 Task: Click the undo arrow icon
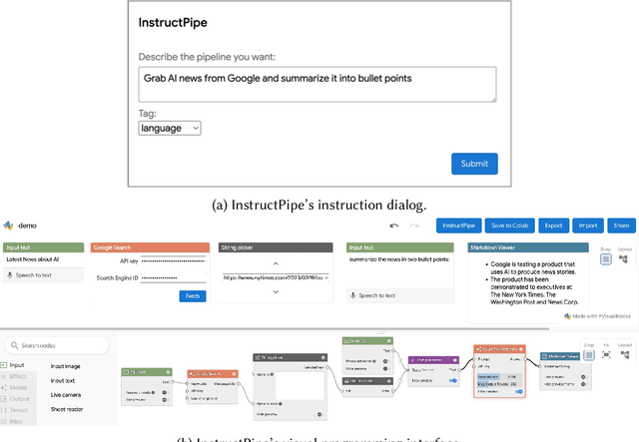click(x=394, y=225)
